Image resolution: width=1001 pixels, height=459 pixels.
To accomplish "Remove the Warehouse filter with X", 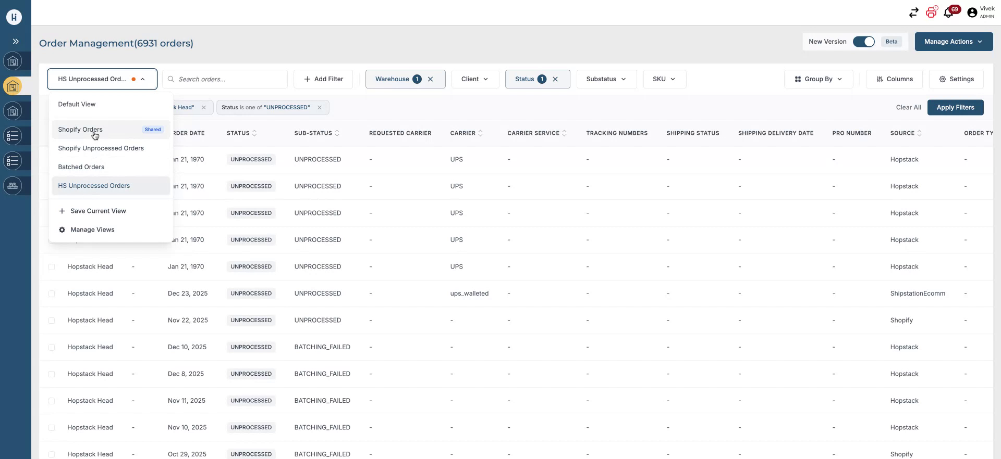I will click(x=431, y=79).
